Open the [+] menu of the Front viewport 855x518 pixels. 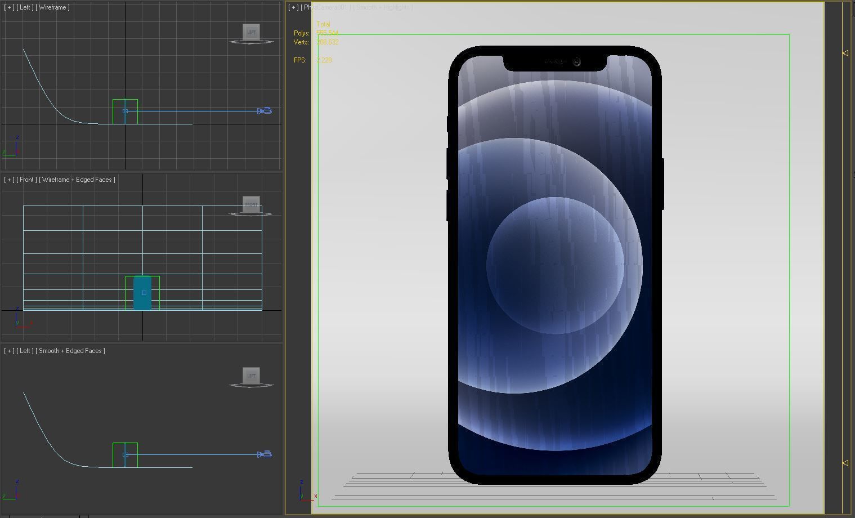point(9,180)
